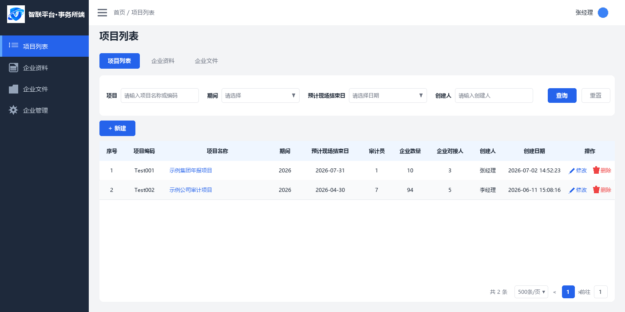Click the platform logo icon
Viewport: 625px width, 312px height.
pyautogui.click(x=16, y=14)
